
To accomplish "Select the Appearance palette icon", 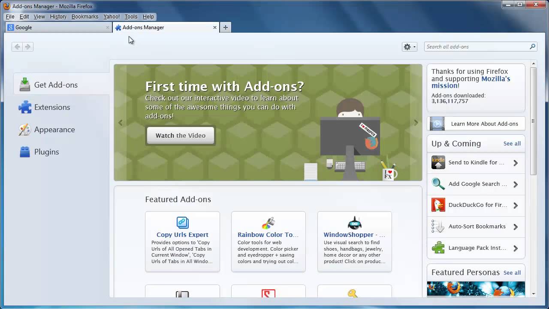I will pyautogui.click(x=25, y=129).
